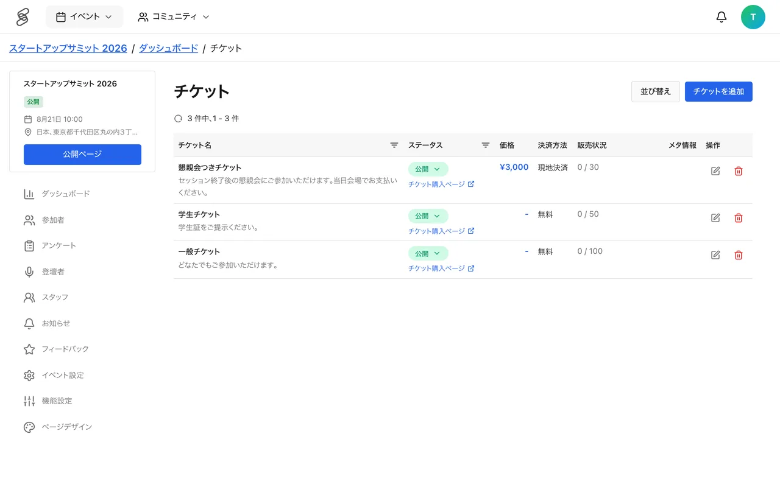Click the 0 / 30 sales status

point(588,167)
